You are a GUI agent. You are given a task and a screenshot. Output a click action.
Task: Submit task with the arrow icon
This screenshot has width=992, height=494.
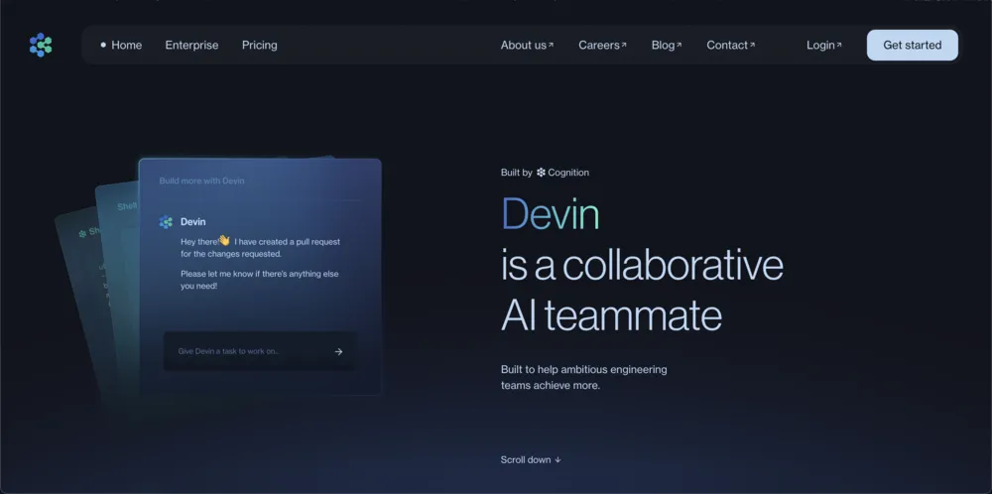(x=338, y=352)
